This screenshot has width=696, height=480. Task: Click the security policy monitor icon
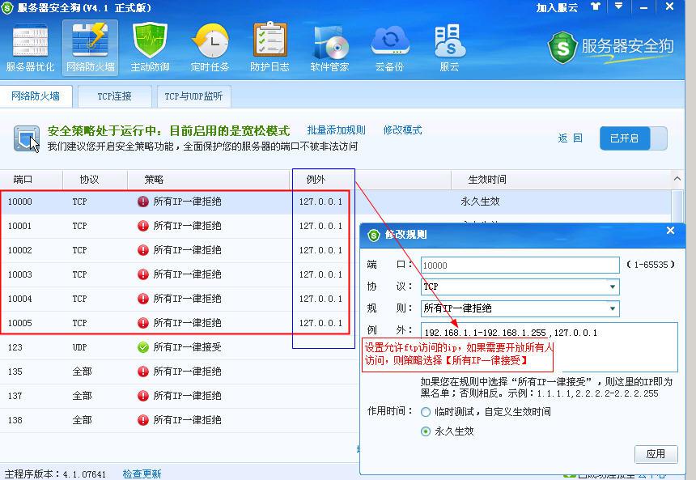(26, 138)
